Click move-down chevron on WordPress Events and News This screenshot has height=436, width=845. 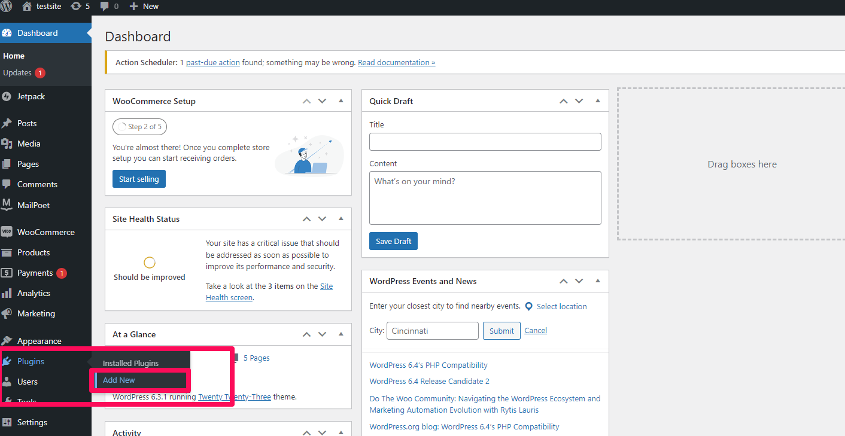(579, 281)
